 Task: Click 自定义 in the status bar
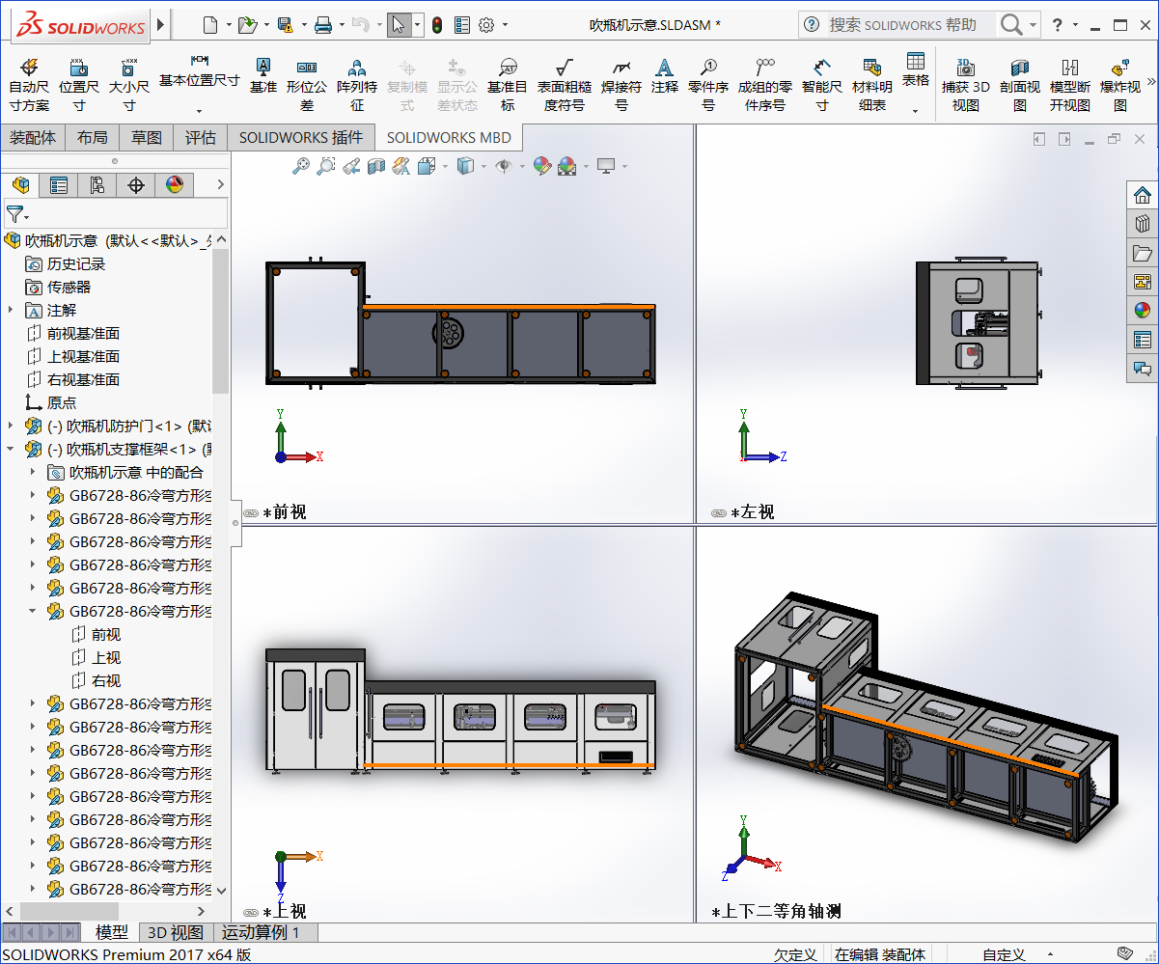(1004, 954)
